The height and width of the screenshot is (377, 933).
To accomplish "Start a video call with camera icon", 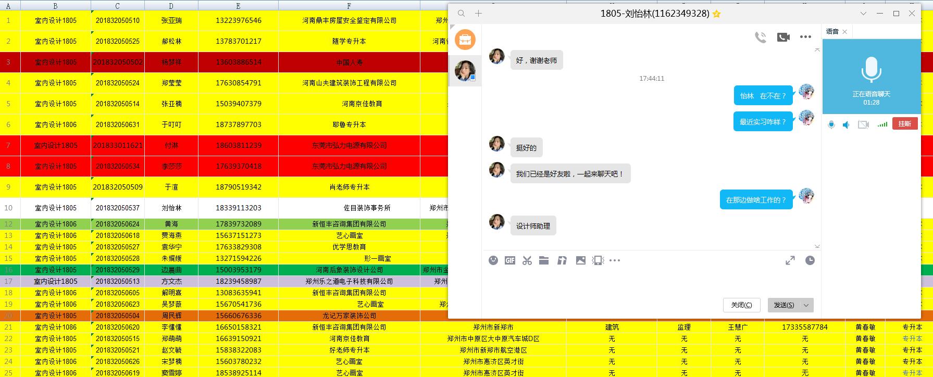I will (783, 37).
